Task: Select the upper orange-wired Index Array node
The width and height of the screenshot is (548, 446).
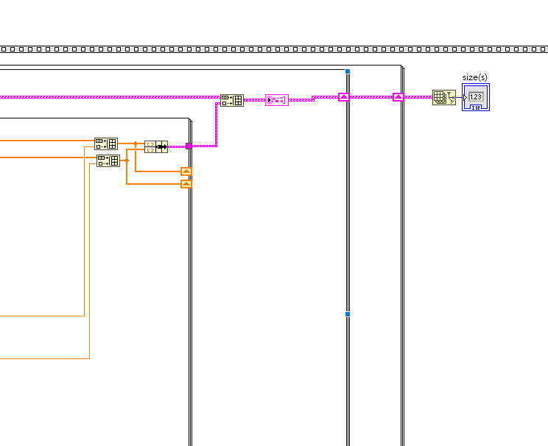Action: click(106, 144)
